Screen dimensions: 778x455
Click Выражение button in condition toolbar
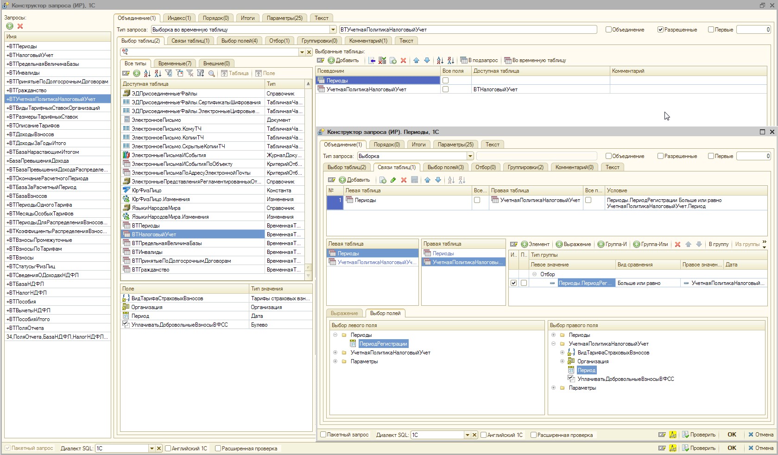[573, 244]
